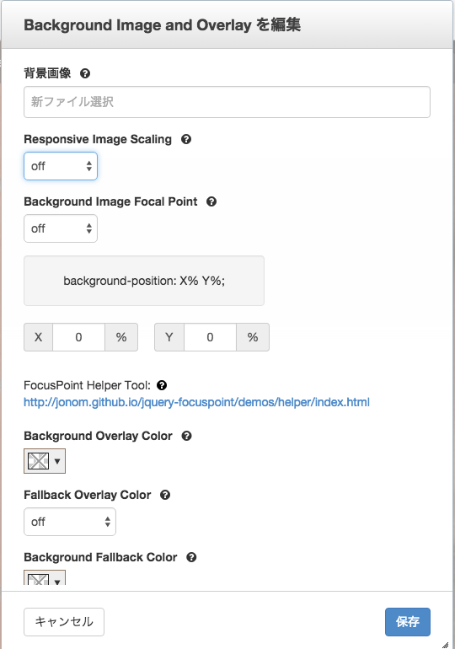Click the キャンセル button

click(64, 622)
